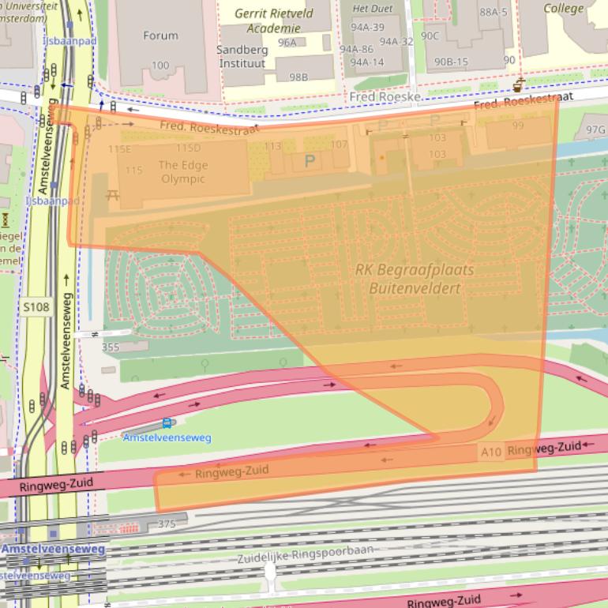Click the Sandberg Instituut label

[x=242, y=56]
